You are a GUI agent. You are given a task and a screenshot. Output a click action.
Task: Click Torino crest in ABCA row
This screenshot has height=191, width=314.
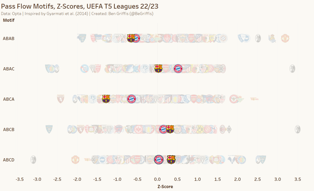click(x=60, y=99)
